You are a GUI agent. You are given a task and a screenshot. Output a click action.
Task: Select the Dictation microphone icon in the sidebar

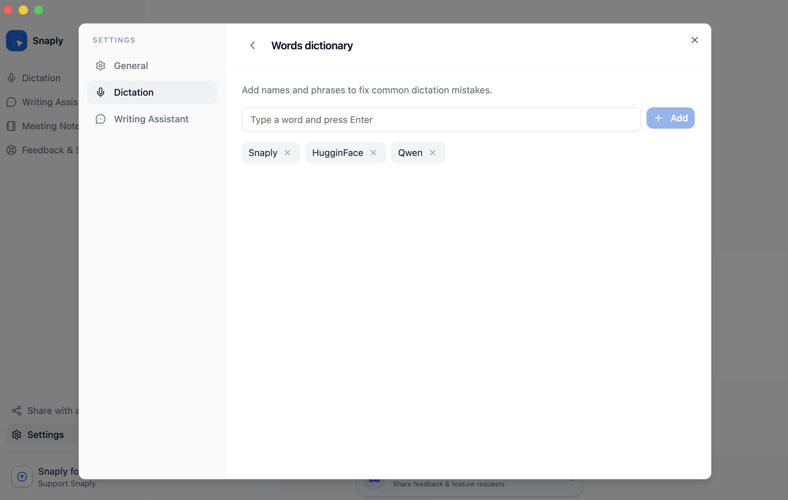[12, 78]
